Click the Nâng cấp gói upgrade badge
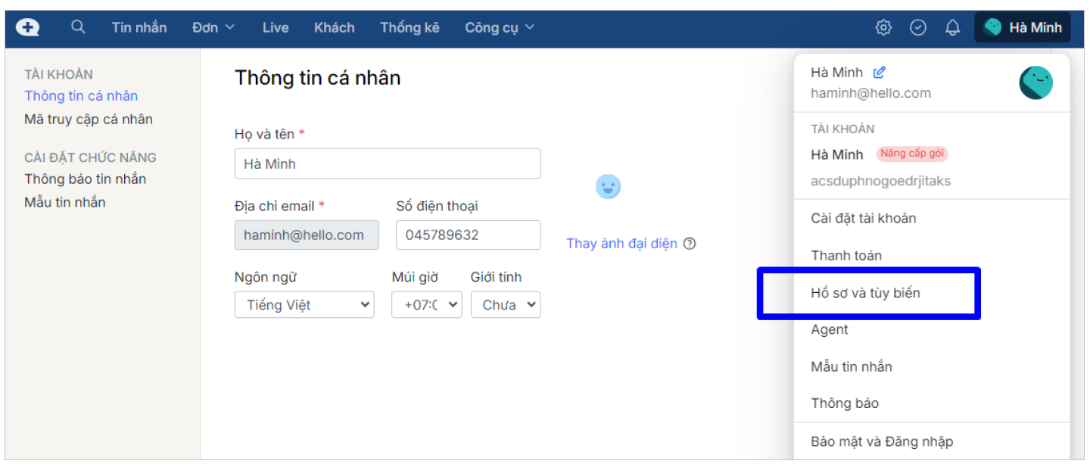The width and height of the screenshot is (1090, 470). click(x=911, y=154)
